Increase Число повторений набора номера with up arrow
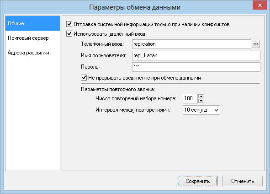This screenshot has height=194, width=270. [201, 97]
